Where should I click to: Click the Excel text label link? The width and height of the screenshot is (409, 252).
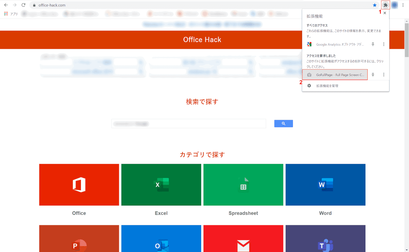(161, 213)
